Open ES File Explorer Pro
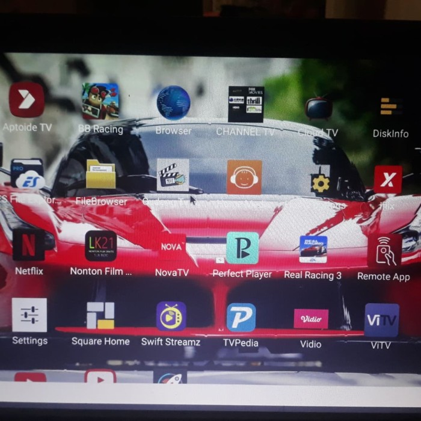Viewport: 421px width, 421px height. pyautogui.click(x=28, y=174)
